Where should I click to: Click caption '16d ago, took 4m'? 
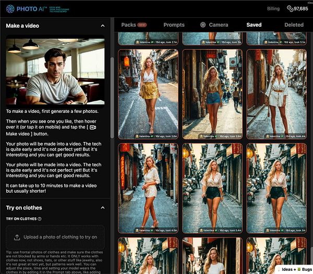point(295,136)
